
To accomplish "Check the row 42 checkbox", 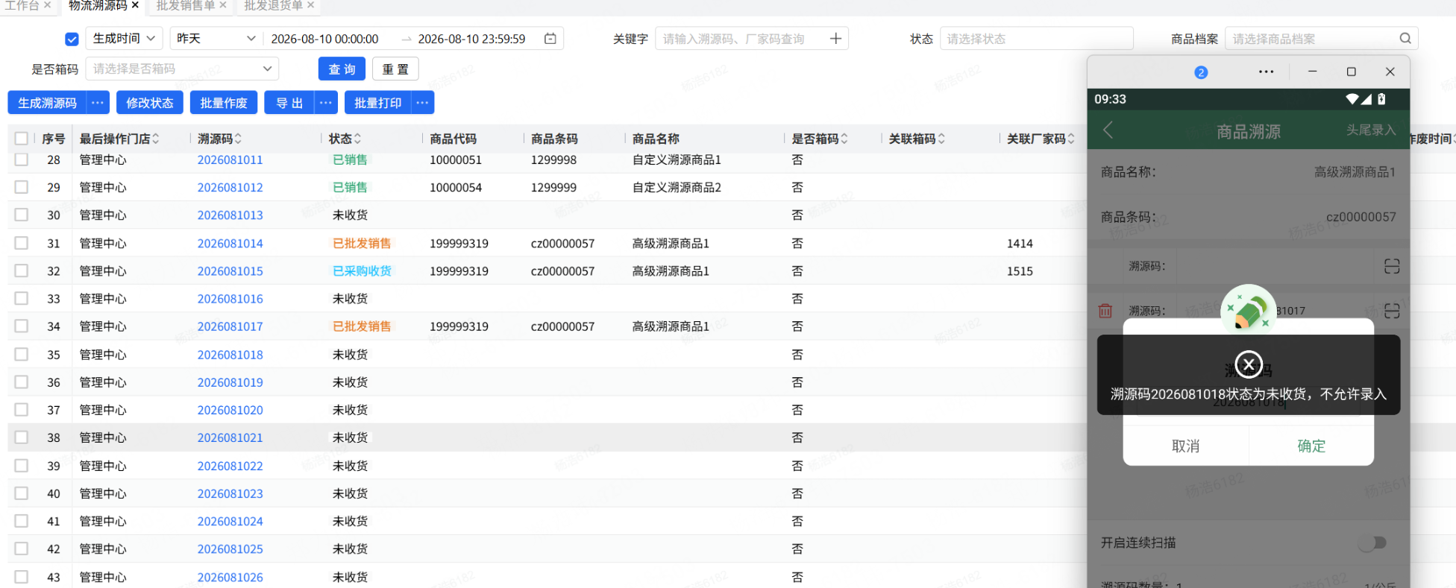I will [x=22, y=549].
